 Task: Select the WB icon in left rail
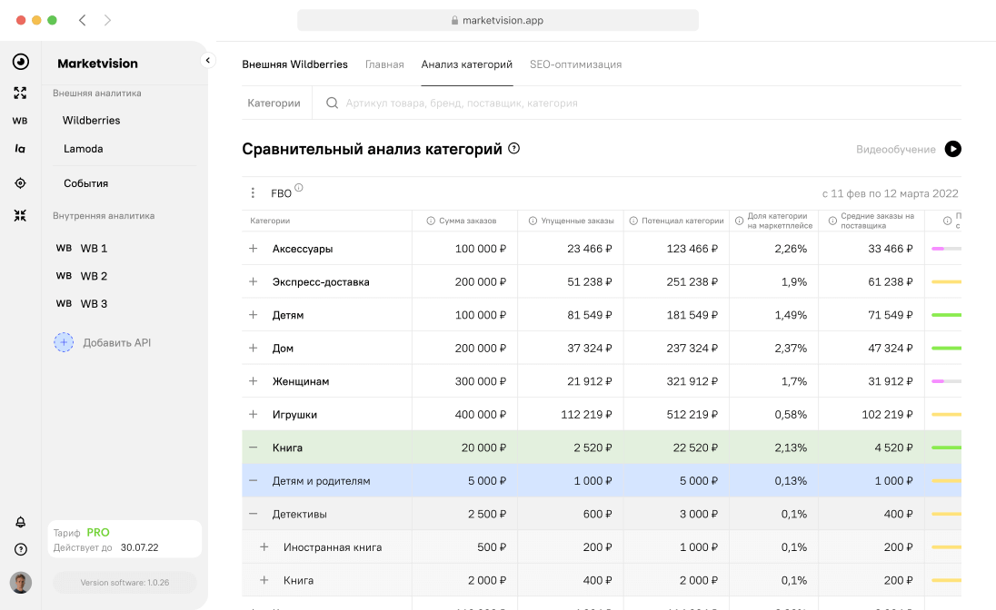tap(20, 121)
